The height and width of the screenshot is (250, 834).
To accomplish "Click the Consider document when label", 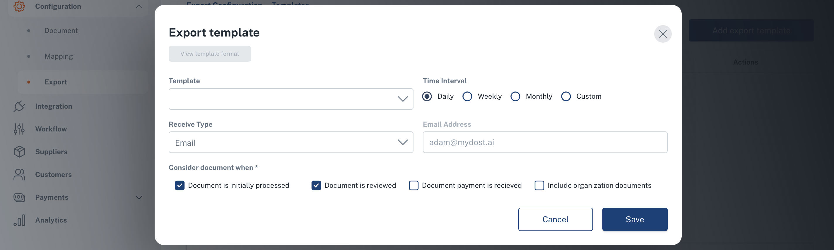I will pyautogui.click(x=213, y=167).
